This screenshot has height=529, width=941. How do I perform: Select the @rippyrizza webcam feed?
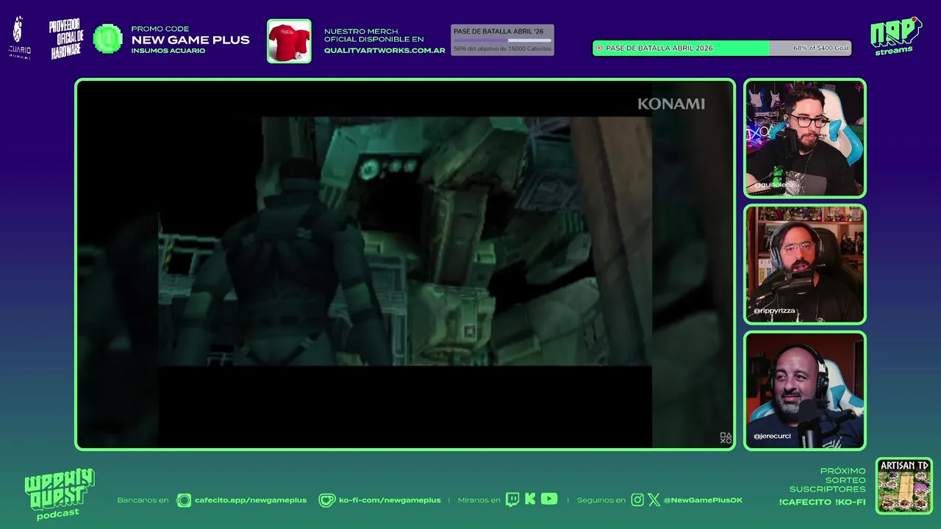coord(805,264)
